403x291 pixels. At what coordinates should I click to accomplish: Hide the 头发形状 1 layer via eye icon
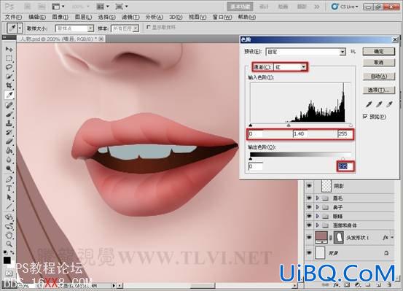[309, 237]
